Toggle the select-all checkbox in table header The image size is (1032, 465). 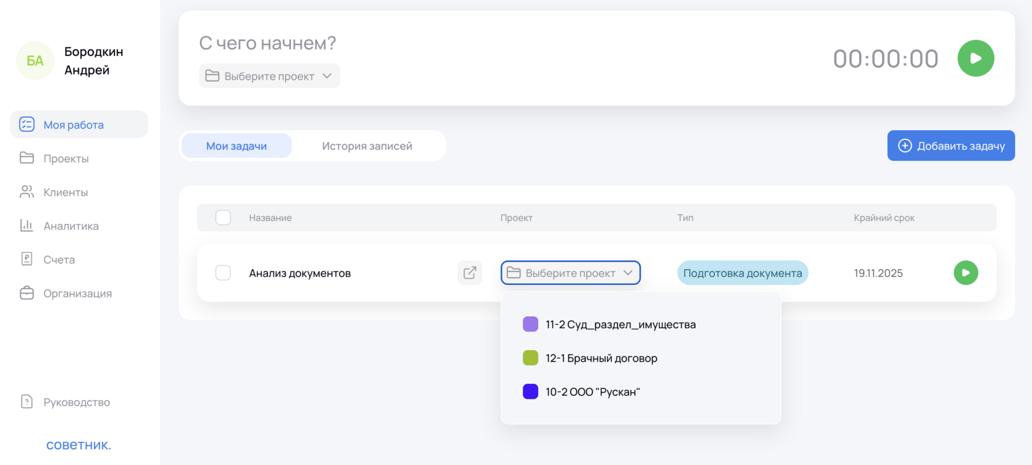tap(223, 217)
